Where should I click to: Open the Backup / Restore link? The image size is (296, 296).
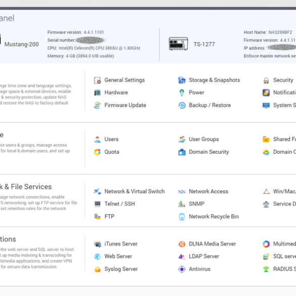pos(210,105)
